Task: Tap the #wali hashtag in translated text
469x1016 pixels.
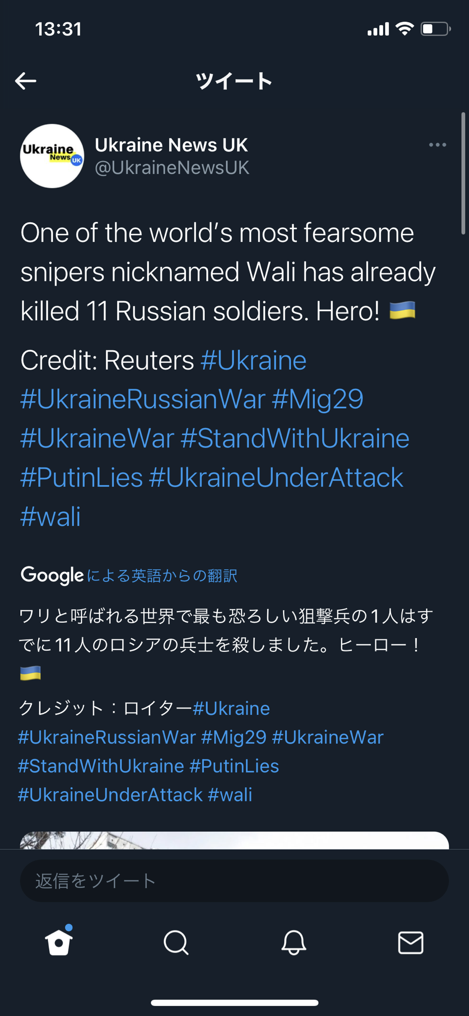Action: 230,795
